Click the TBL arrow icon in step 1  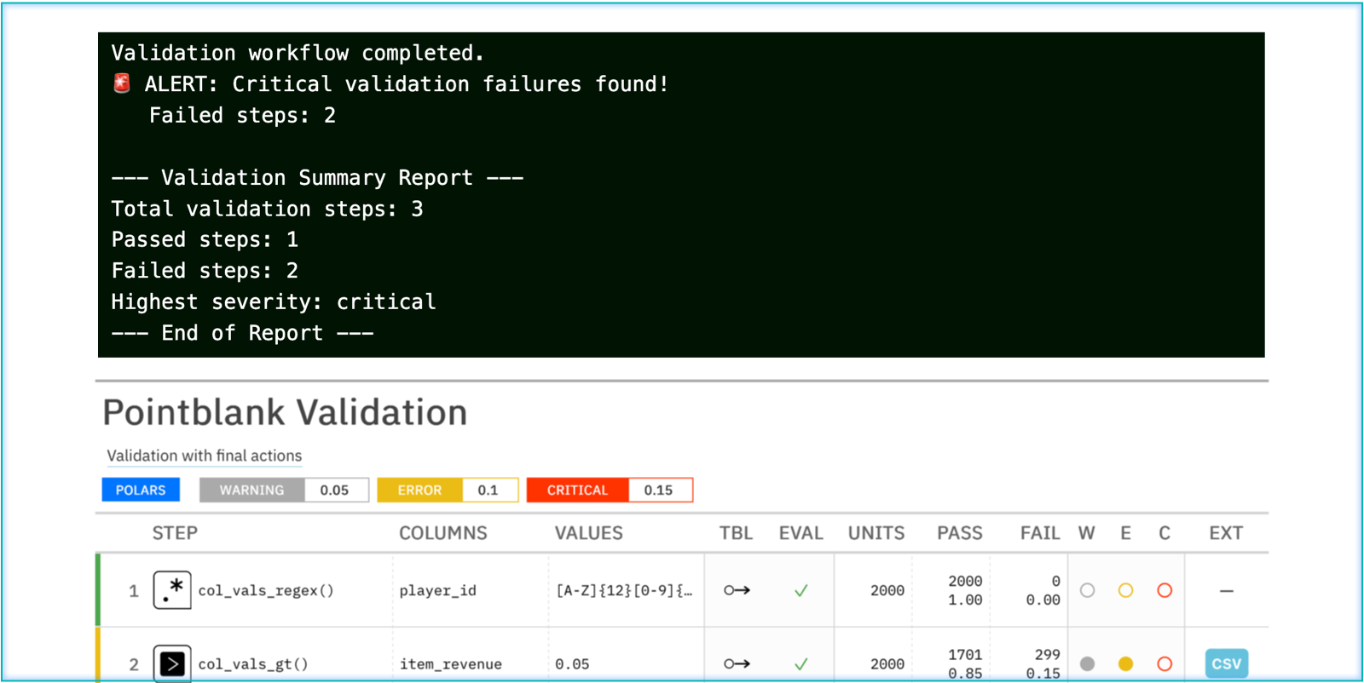[737, 590]
